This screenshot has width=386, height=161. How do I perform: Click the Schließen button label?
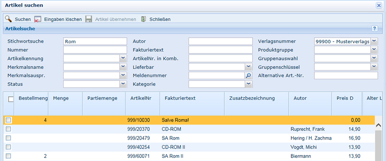click(x=160, y=19)
